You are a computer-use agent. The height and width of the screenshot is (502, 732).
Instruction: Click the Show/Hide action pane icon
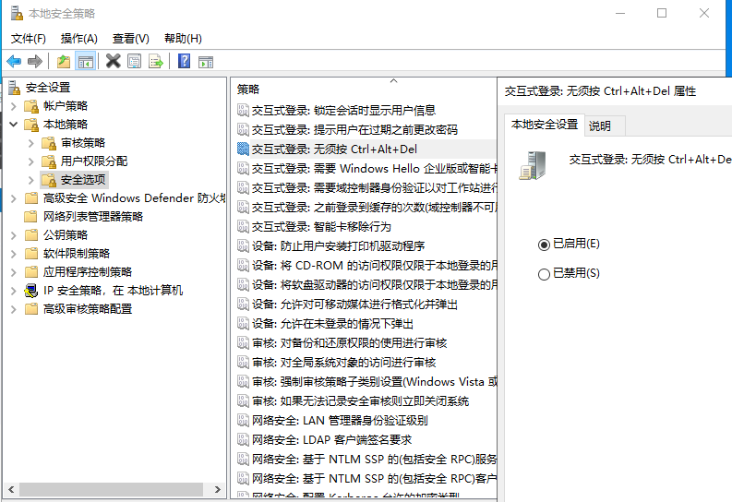pyautogui.click(x=206, y=62)
